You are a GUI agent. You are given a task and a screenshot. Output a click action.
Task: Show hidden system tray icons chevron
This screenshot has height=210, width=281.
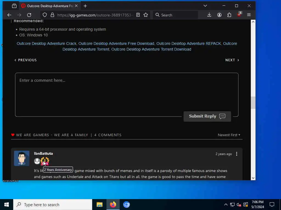tap(226, 205)
